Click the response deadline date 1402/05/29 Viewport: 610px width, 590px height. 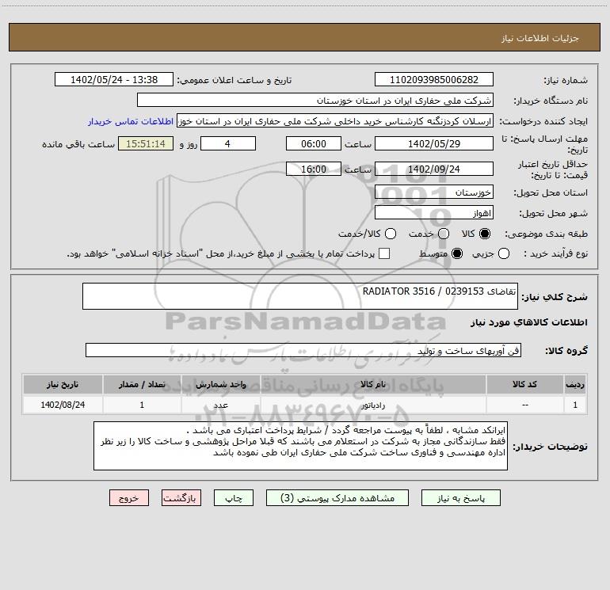434,143
